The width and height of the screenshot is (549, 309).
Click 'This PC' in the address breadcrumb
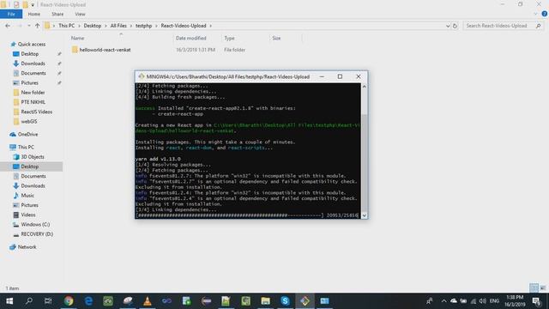(67, 26)
